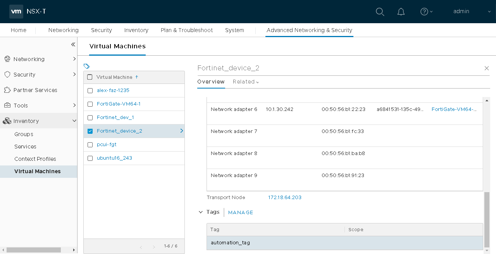The width and height of the screenshot is (496, 254).
Task: Click the search magnifier icon
Action: click(380, 12)
